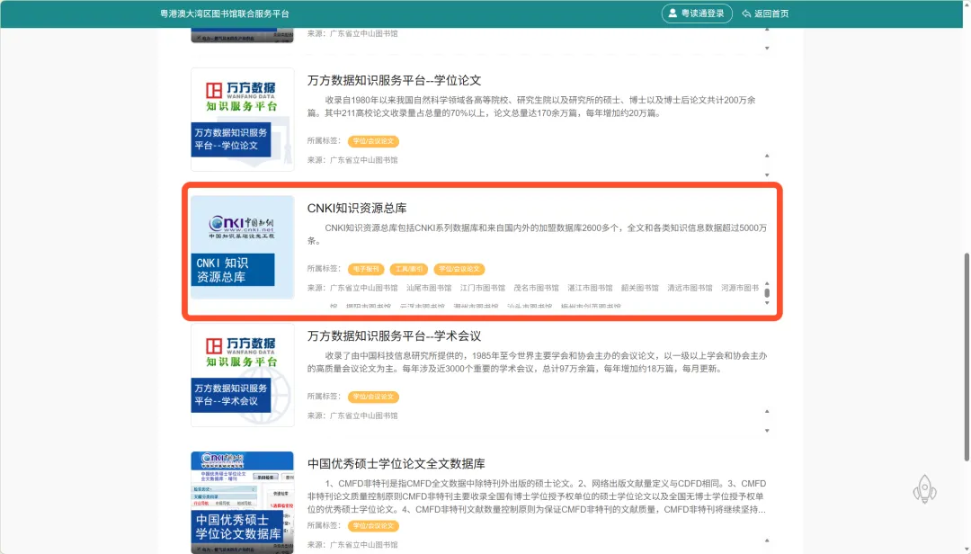Image resolution: width=971 pixels, height=554 pixels.
Task: Select the 工具/索引 tag on CNKI card
Action: [409, 269]
